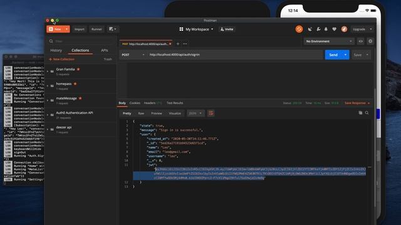The height and width of the screenshot is (225, 401).
Task: Open the Save Response dropdown
Action: point(357,103)
